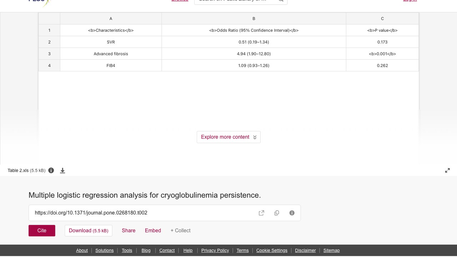Select row 3 header in the table
This screenshot has width=457, height=257.
(x=49, y=54)
